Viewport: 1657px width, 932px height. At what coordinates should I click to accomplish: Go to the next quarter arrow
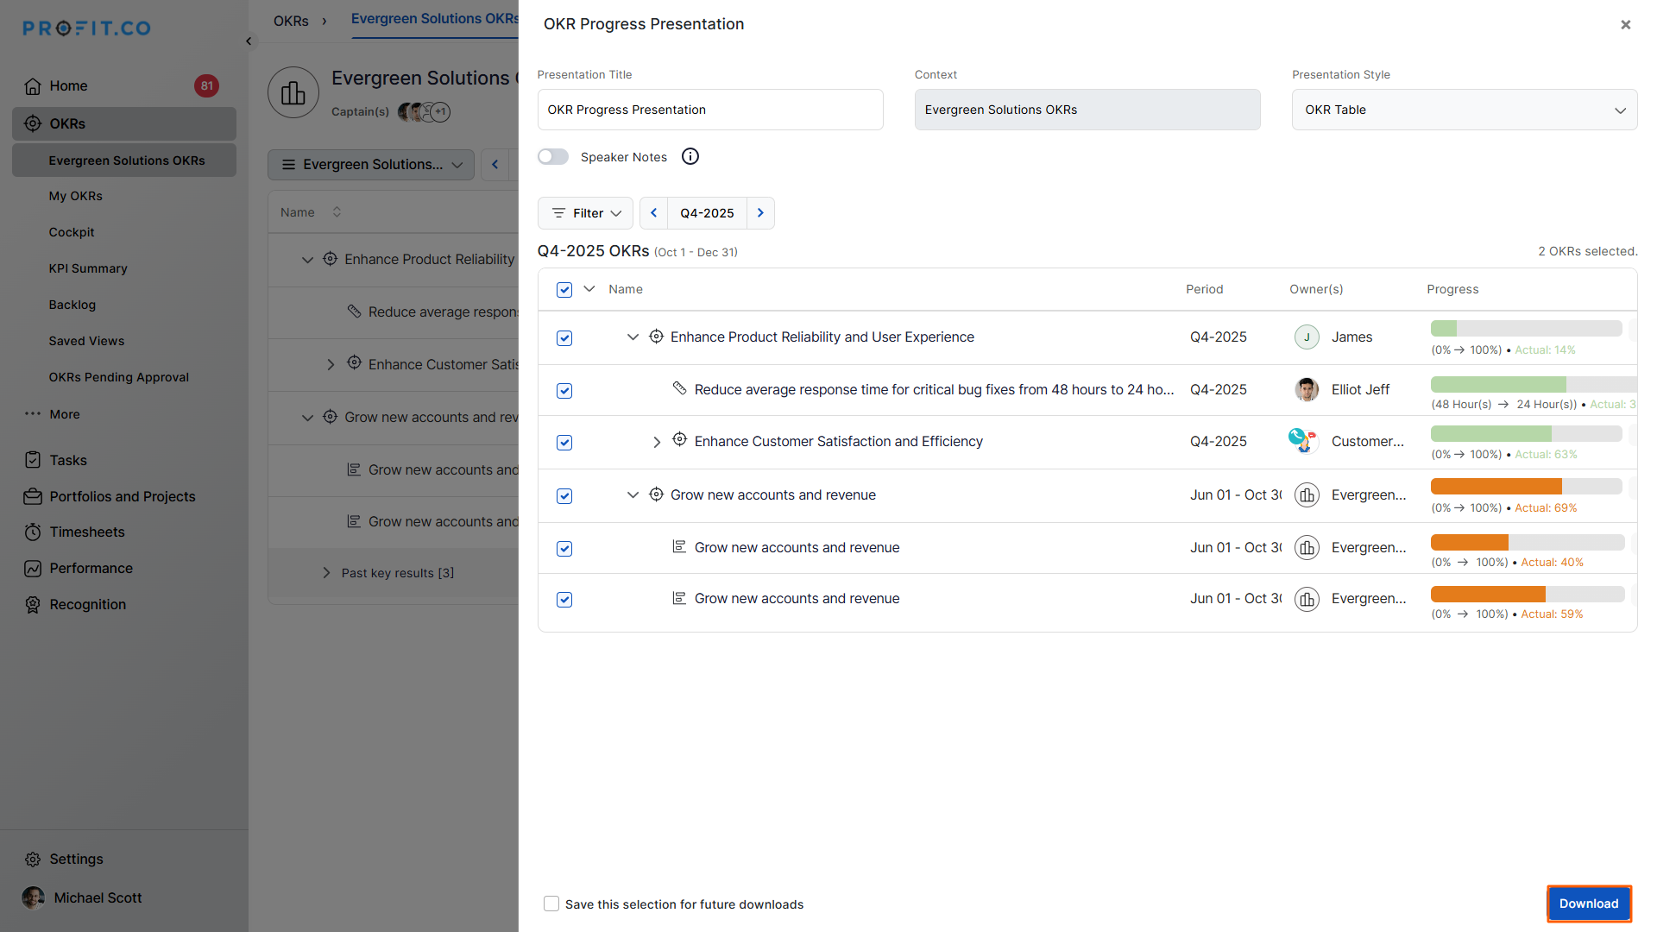click(760, 213)
